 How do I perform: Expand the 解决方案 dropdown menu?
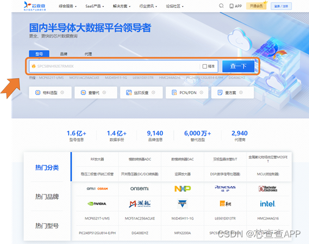tap(122, 6)
